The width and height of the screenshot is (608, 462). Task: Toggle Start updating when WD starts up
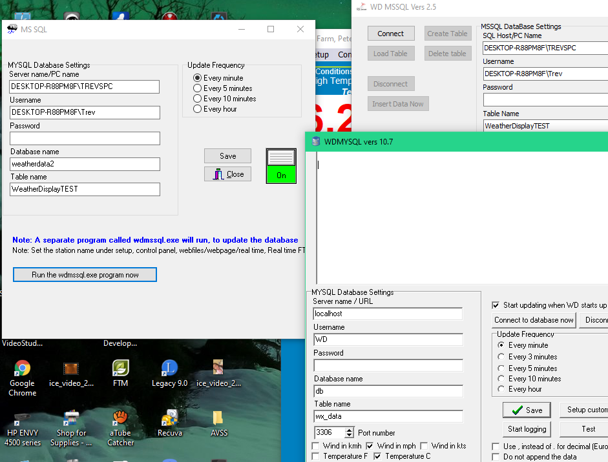pyautogui.click(x=496, y=305)
